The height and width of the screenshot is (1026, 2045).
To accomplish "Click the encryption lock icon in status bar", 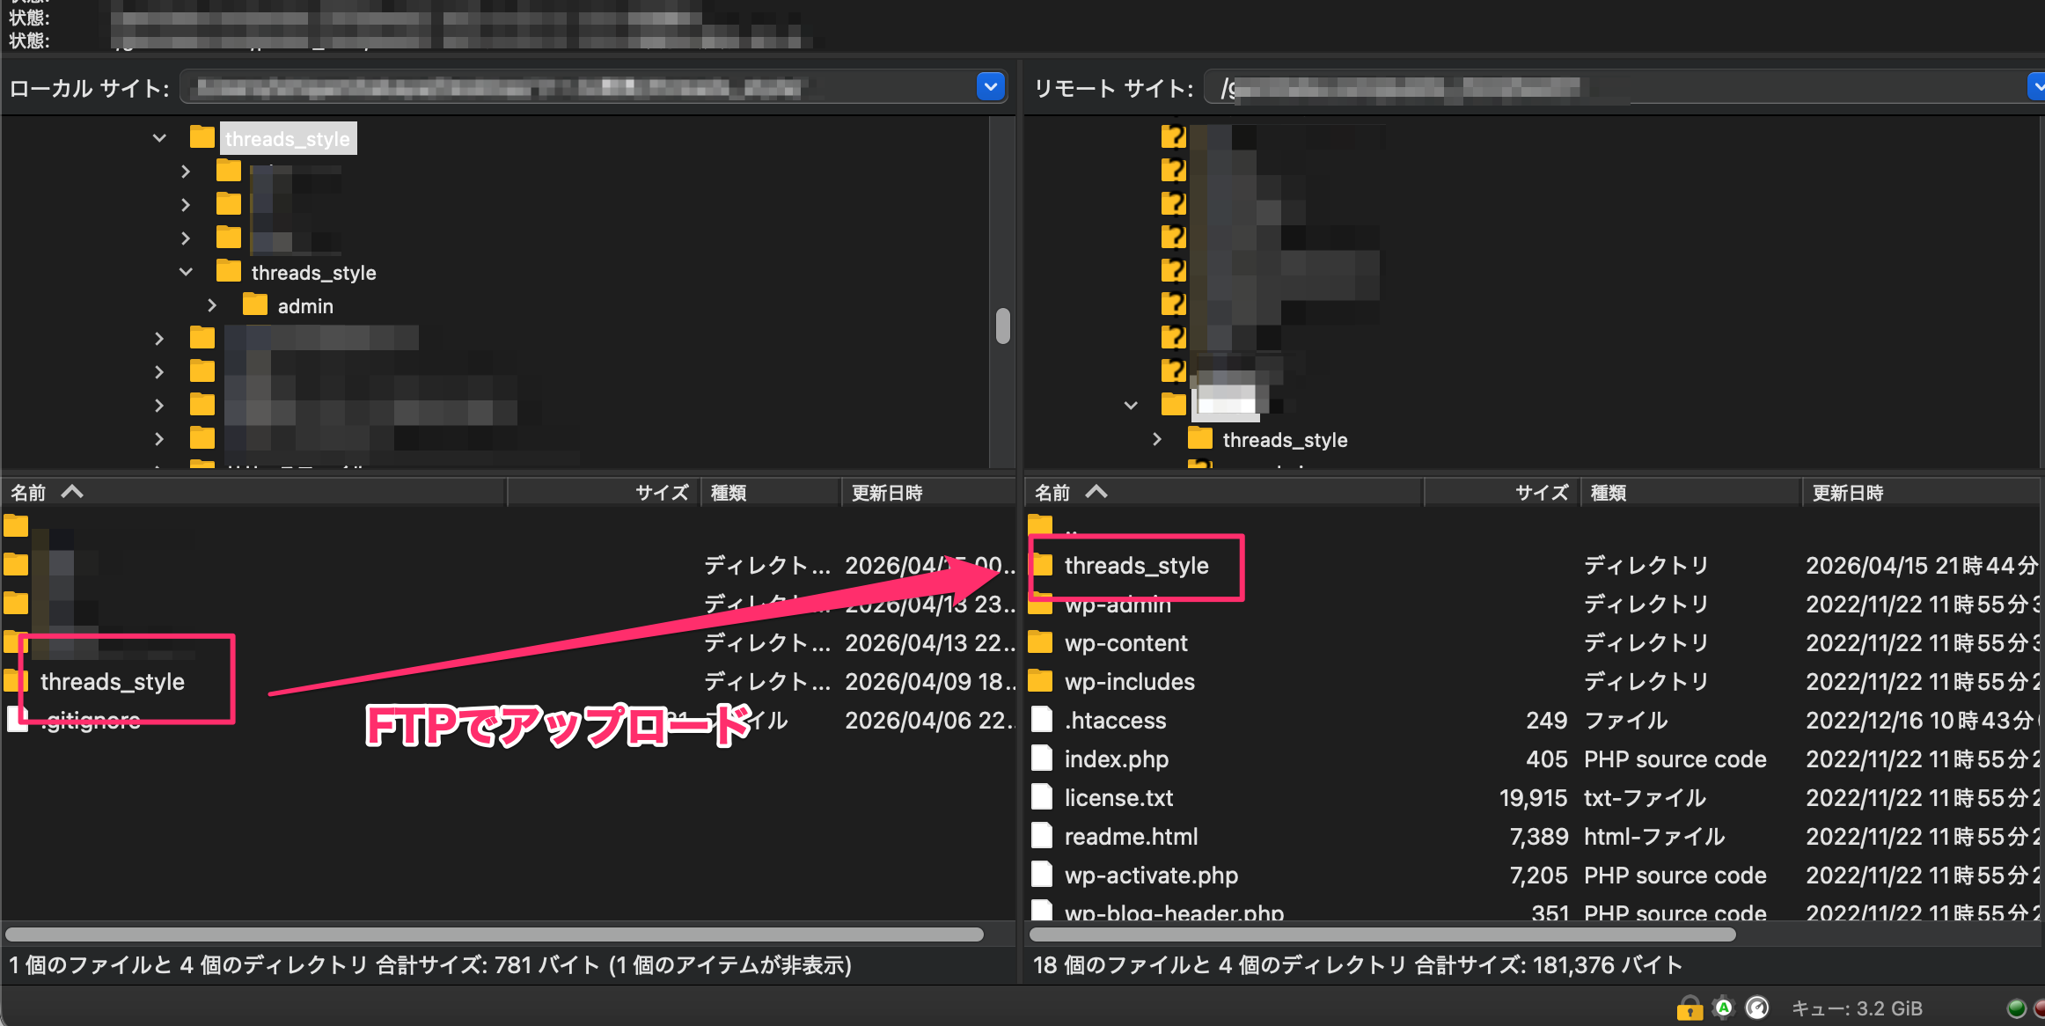I will pos(1689,1008).
